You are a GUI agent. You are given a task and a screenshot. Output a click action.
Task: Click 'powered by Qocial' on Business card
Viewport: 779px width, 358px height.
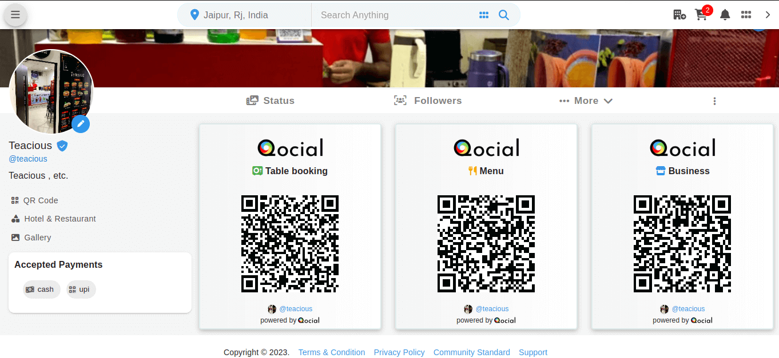(682, 320)
